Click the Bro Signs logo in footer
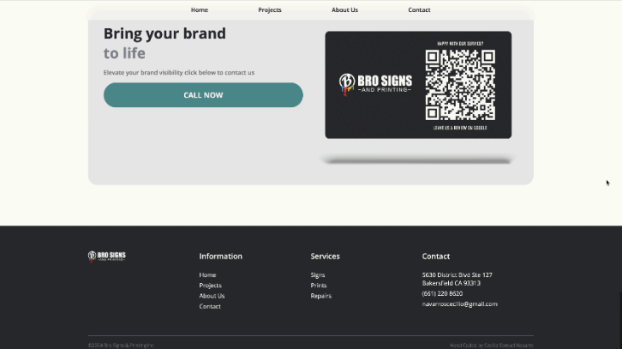This screenshot has width=622, height=349. pos(107,256)
